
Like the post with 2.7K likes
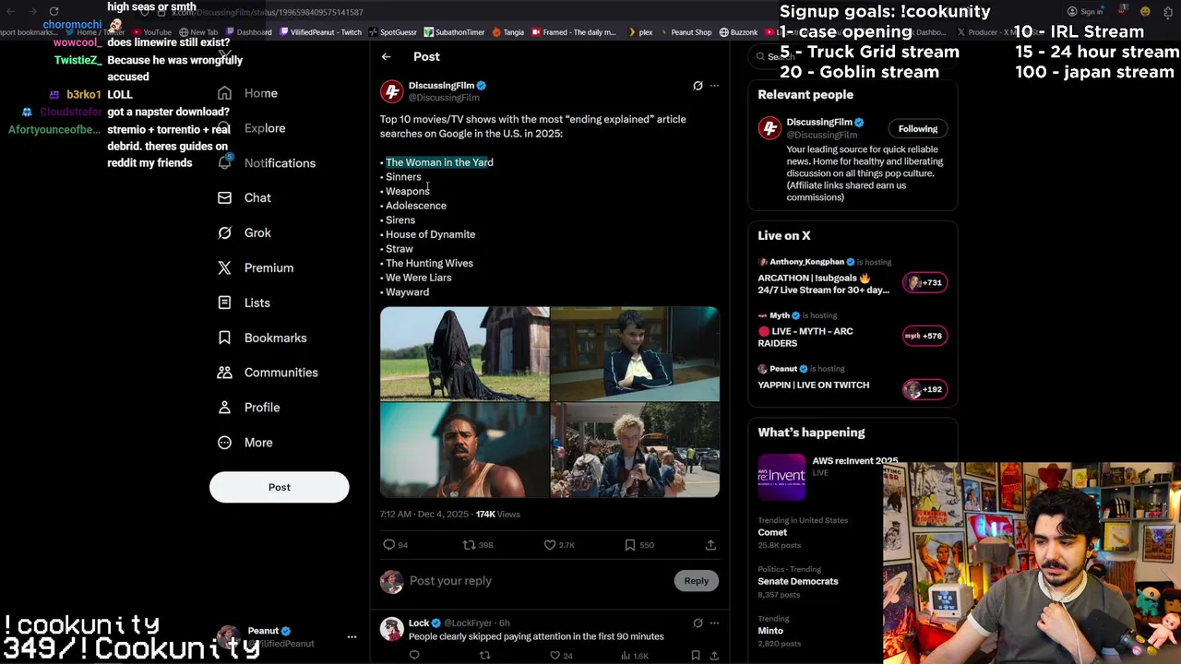(x=550, y=545)
